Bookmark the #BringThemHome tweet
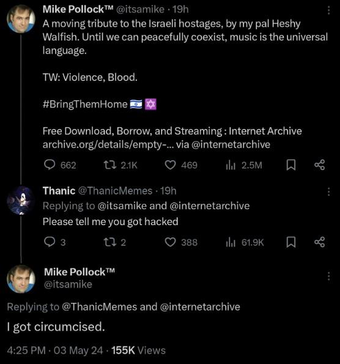340x364 pixels. 291,165
